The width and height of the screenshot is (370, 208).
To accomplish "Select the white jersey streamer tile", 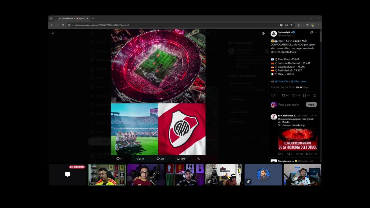I will 302,175.
